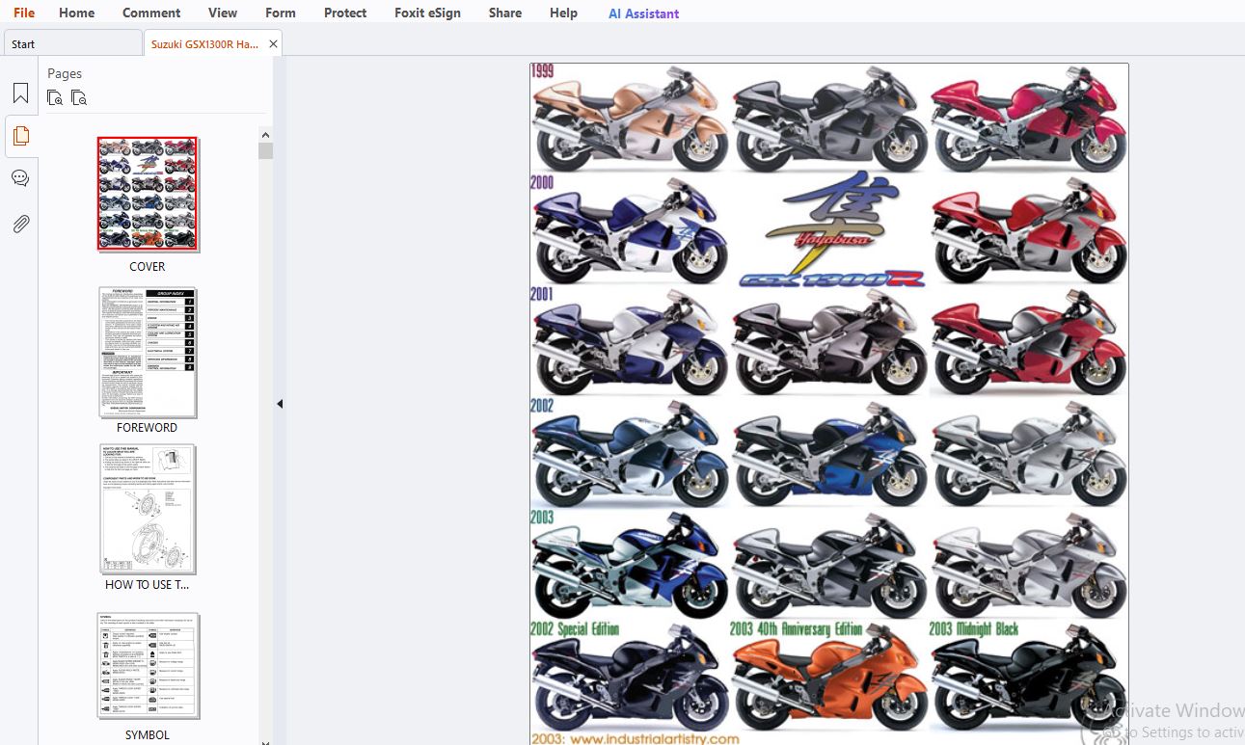
Task: Select the COVER page thumbnail
Action: (148, 194)
